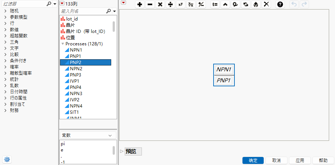Viewport: 335px width, 165px height.
Task: Expand the 文字 function category
Action: pyautogui.click(x=5, y=48)
